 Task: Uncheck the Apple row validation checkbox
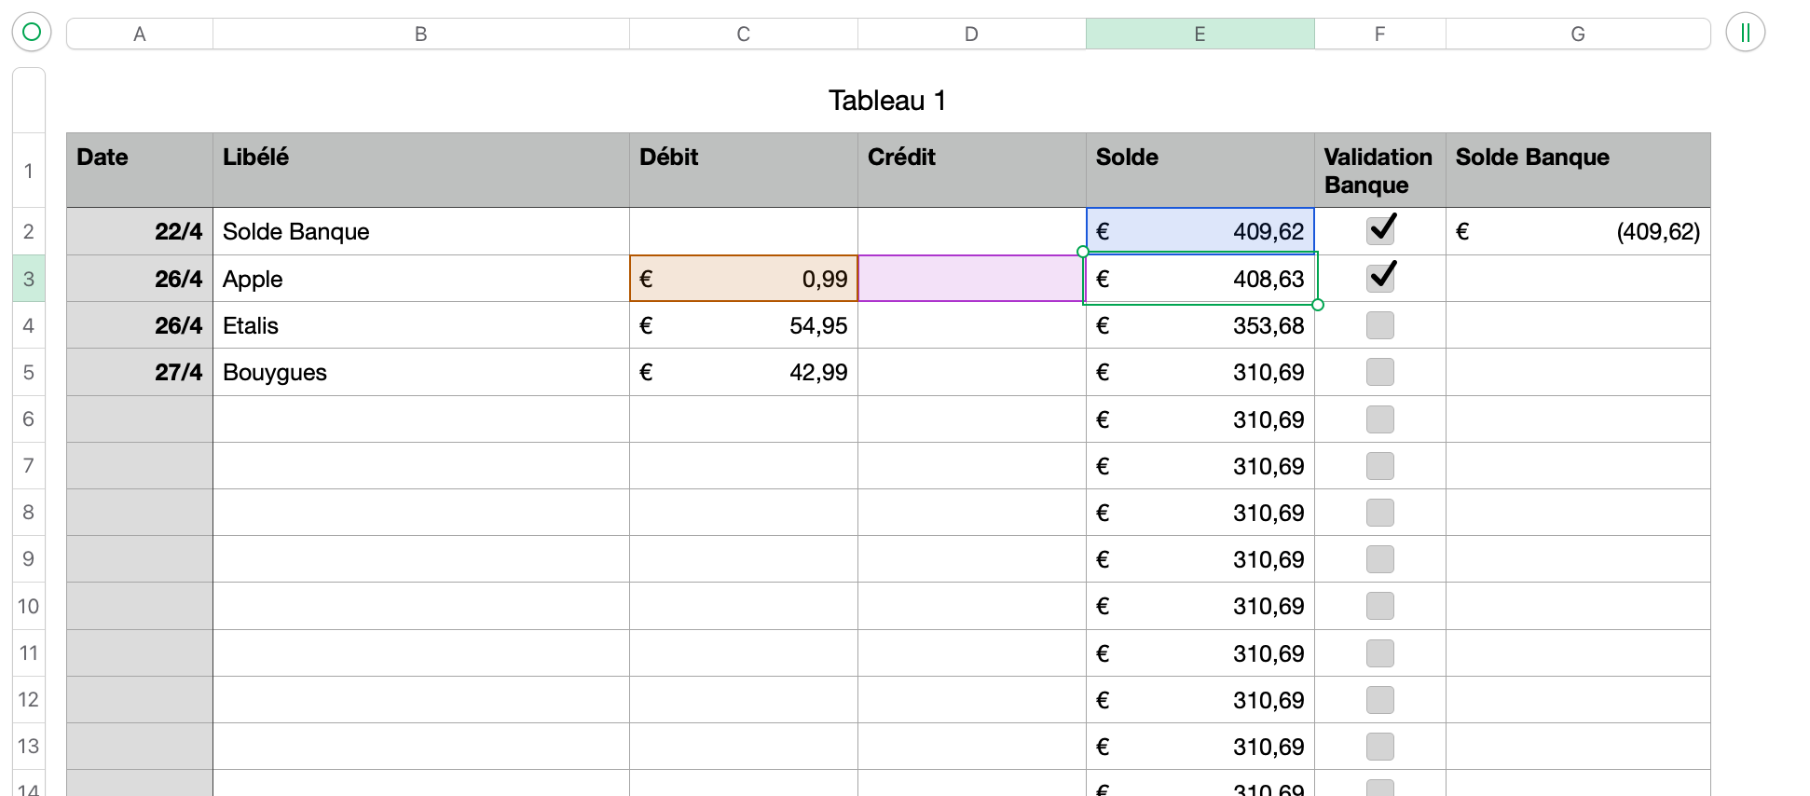1380,278
